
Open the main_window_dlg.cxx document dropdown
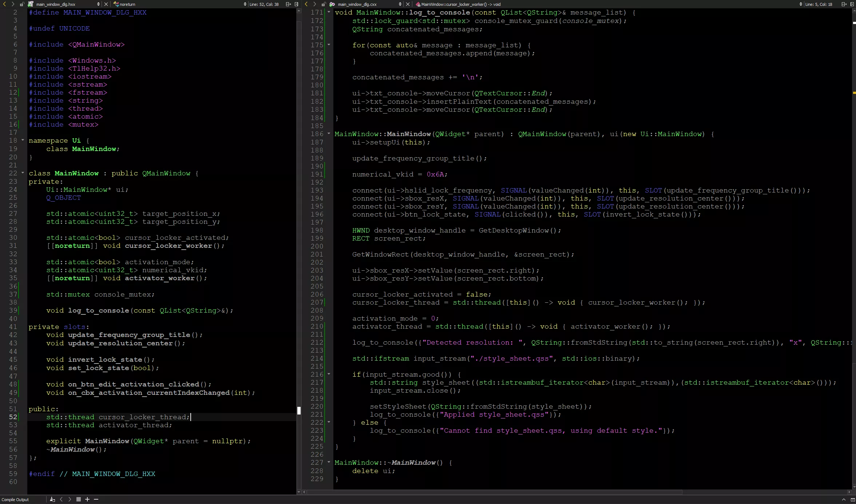tap(400, 4)
